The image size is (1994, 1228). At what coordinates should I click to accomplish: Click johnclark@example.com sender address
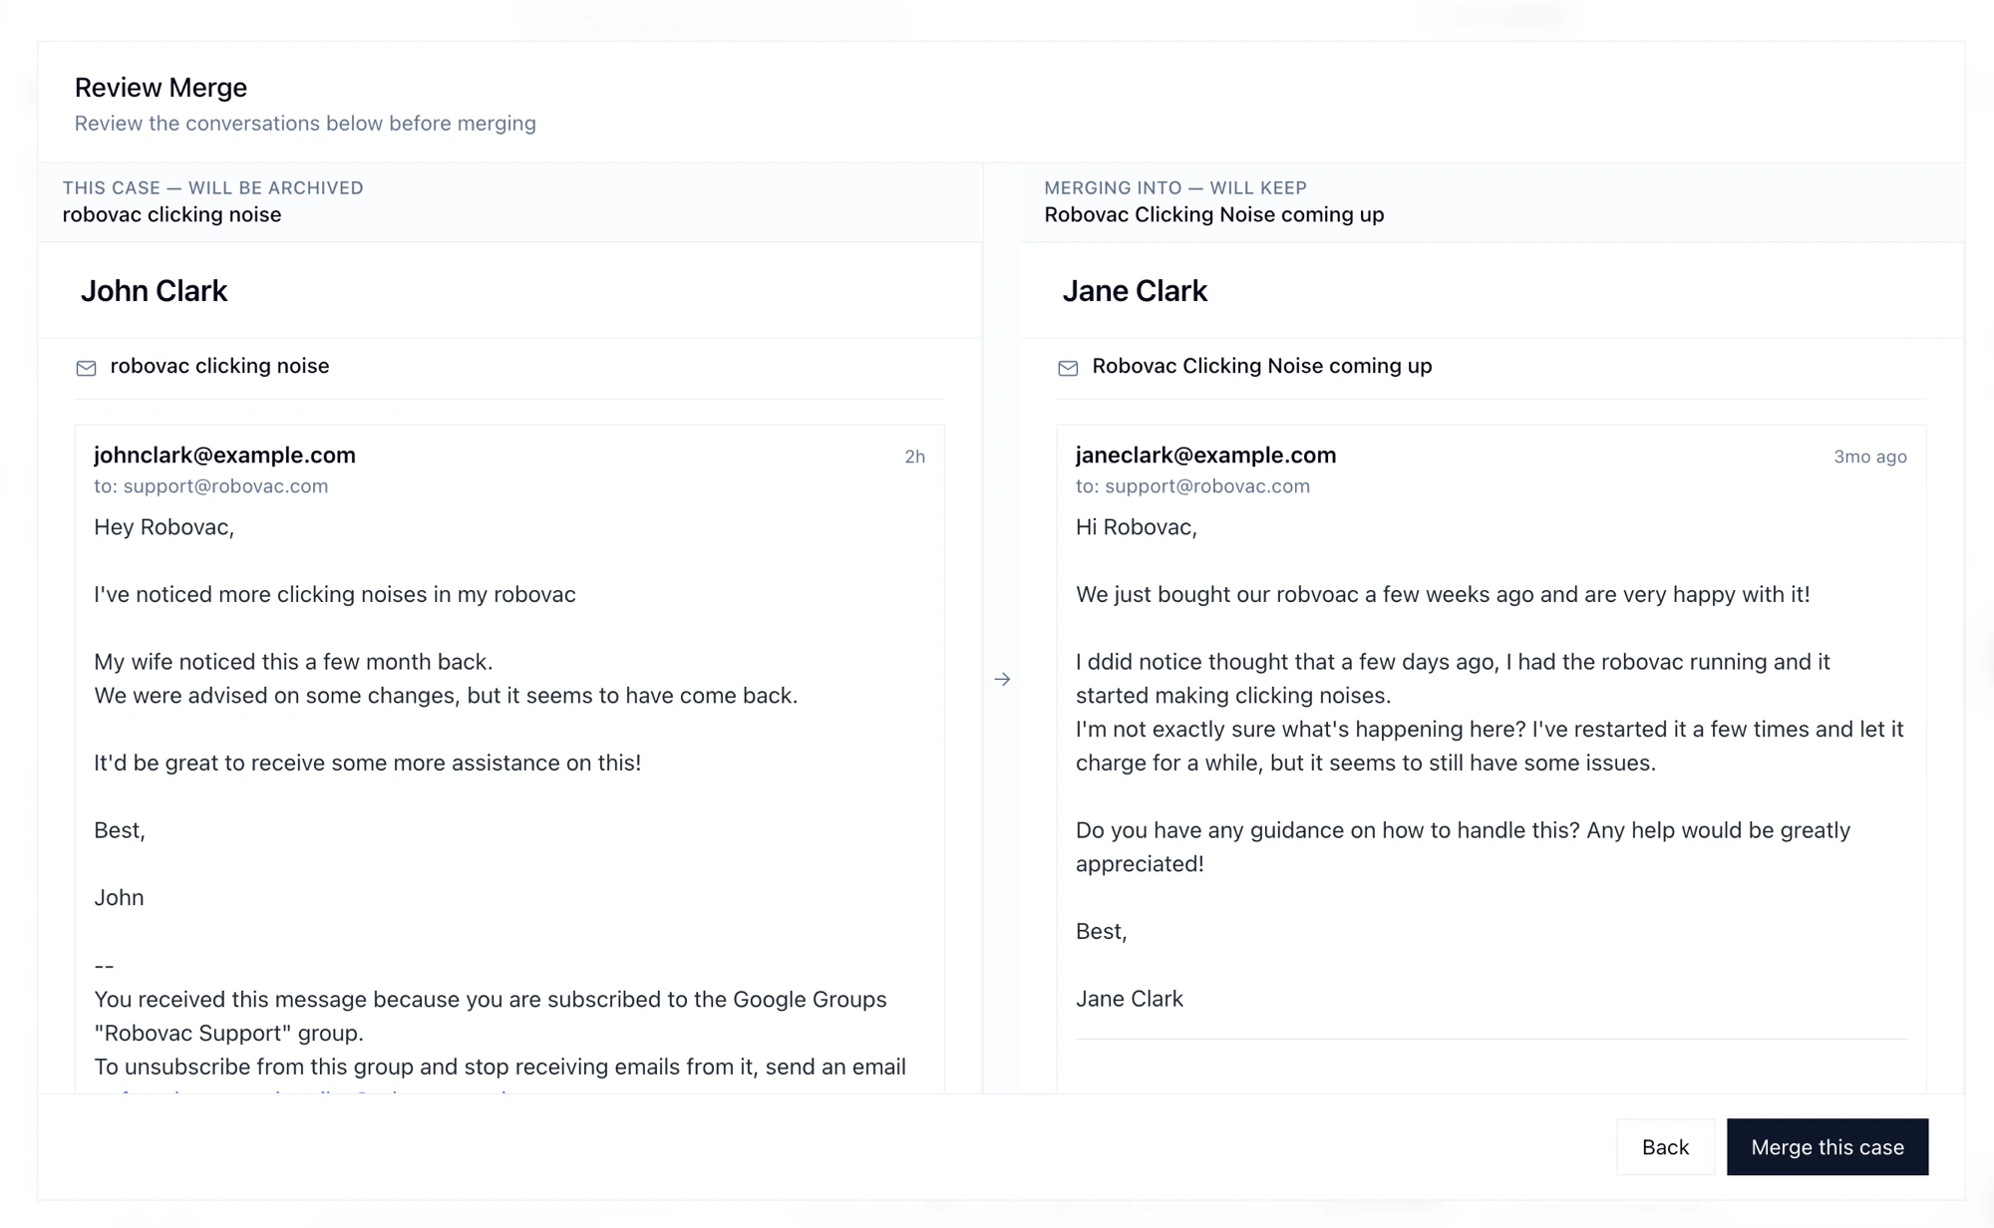223,455
